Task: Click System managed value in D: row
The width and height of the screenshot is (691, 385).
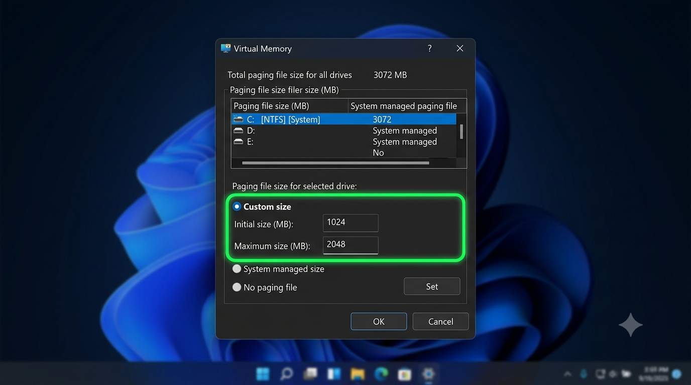Action: (x=405, y=130)
